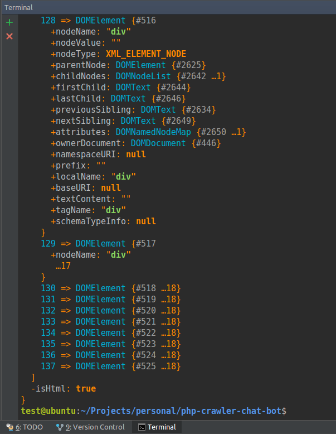Click the nodeValue: "" line
The width and height of the screenshot is (336, 434).
pos(86,42)
